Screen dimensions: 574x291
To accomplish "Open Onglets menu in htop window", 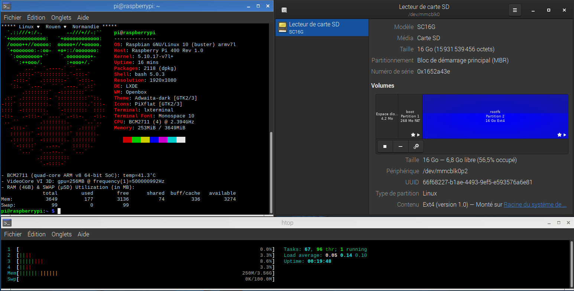I will click(61, 234).
